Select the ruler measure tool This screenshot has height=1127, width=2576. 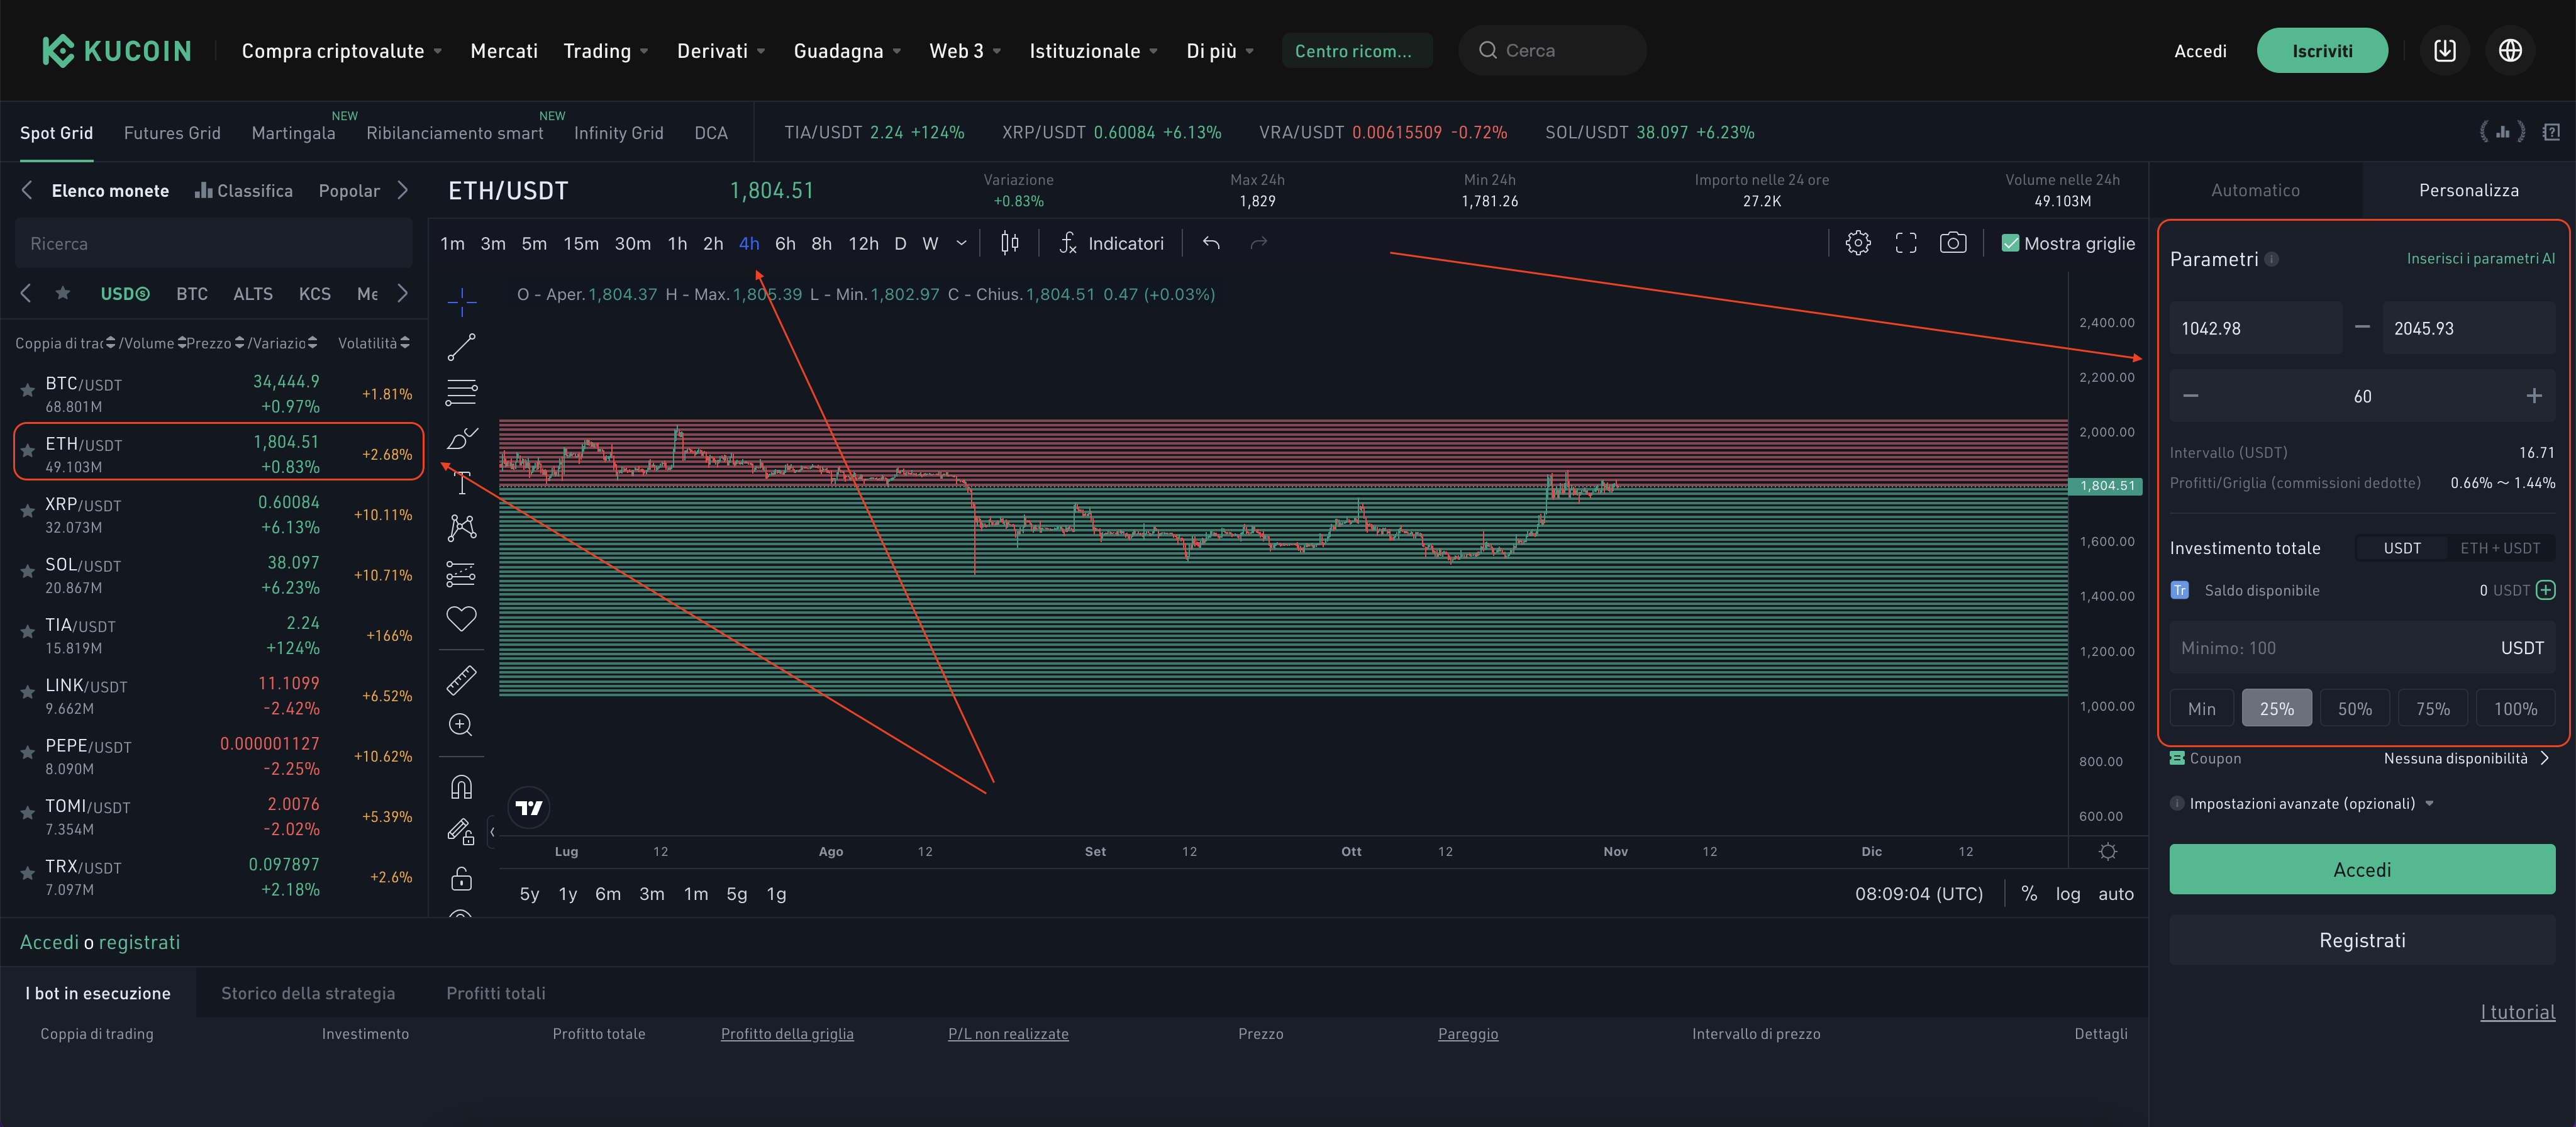tap(461, 680)
